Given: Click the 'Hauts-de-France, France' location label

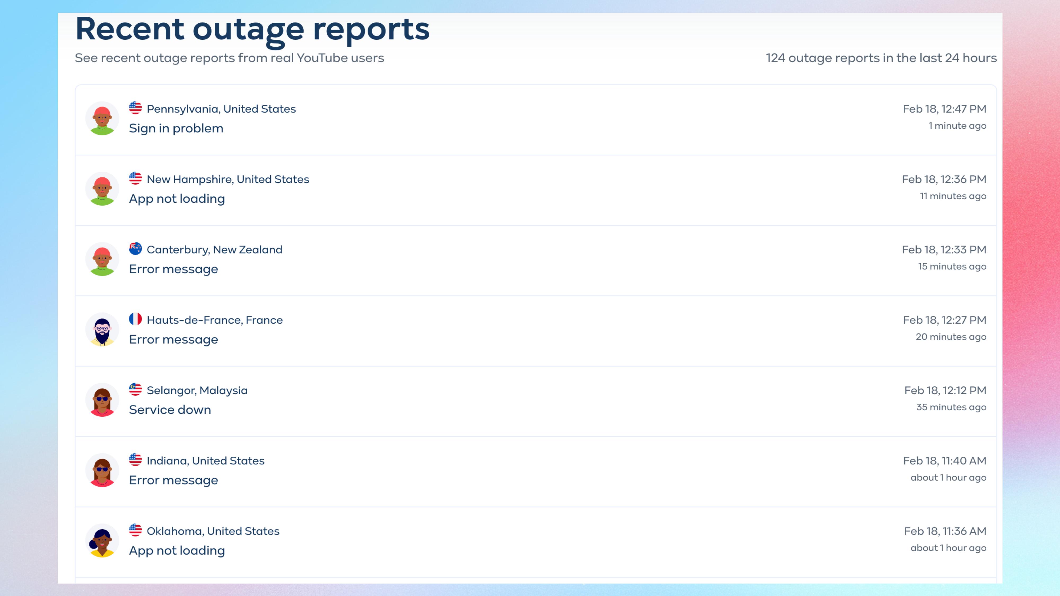Looking at the screenshot, I should pos(214,320).
